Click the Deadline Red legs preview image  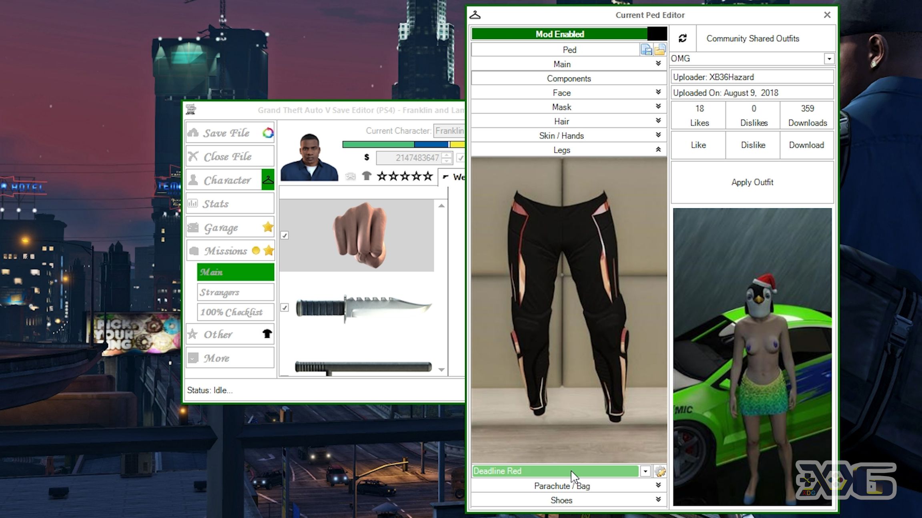click(x=569, y=310)
